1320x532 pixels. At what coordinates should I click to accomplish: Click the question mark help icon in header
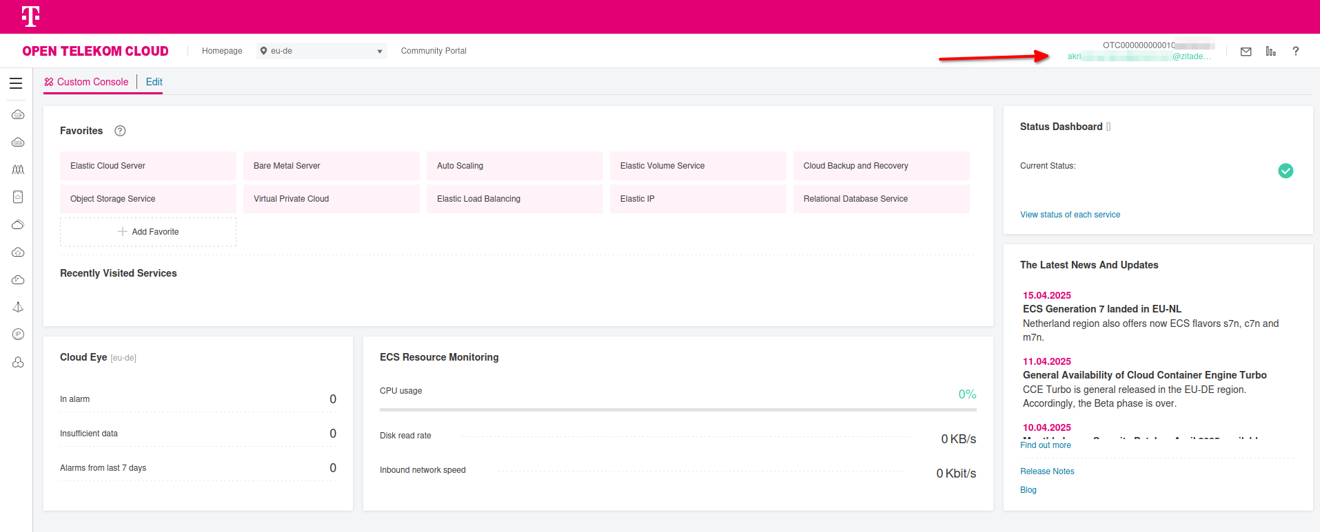point(1295,52)
